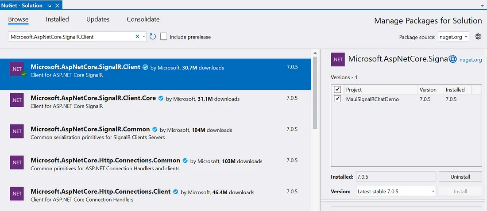The height and width of the screenshot is (211, 487).
Task: Click the pin icon on NuGet Solution tab
Action: [48, 6]
